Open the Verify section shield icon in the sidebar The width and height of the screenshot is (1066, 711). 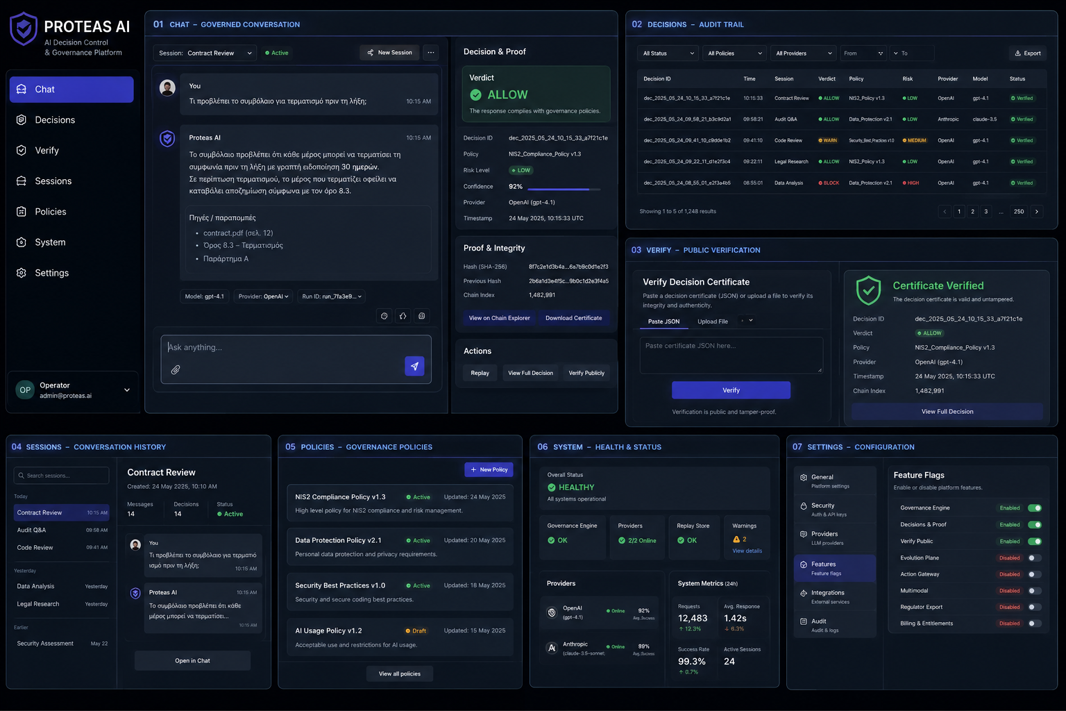(x=22, y=150)
